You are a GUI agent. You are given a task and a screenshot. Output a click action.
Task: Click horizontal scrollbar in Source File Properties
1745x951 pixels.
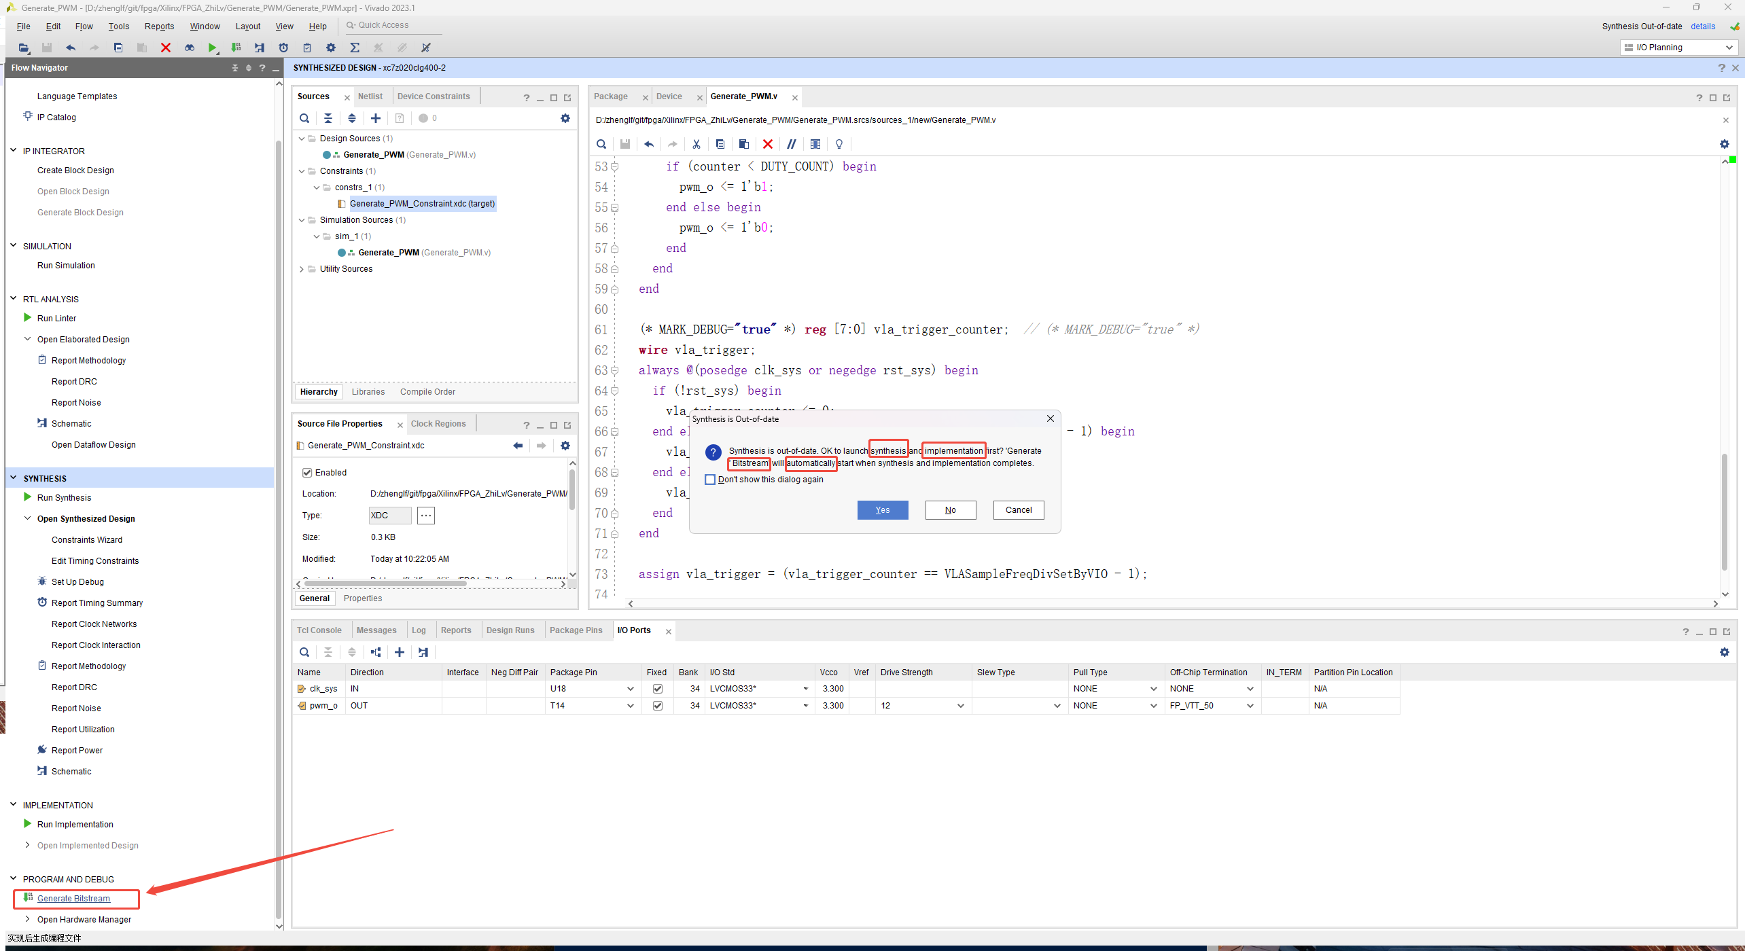tap(385, 584)
